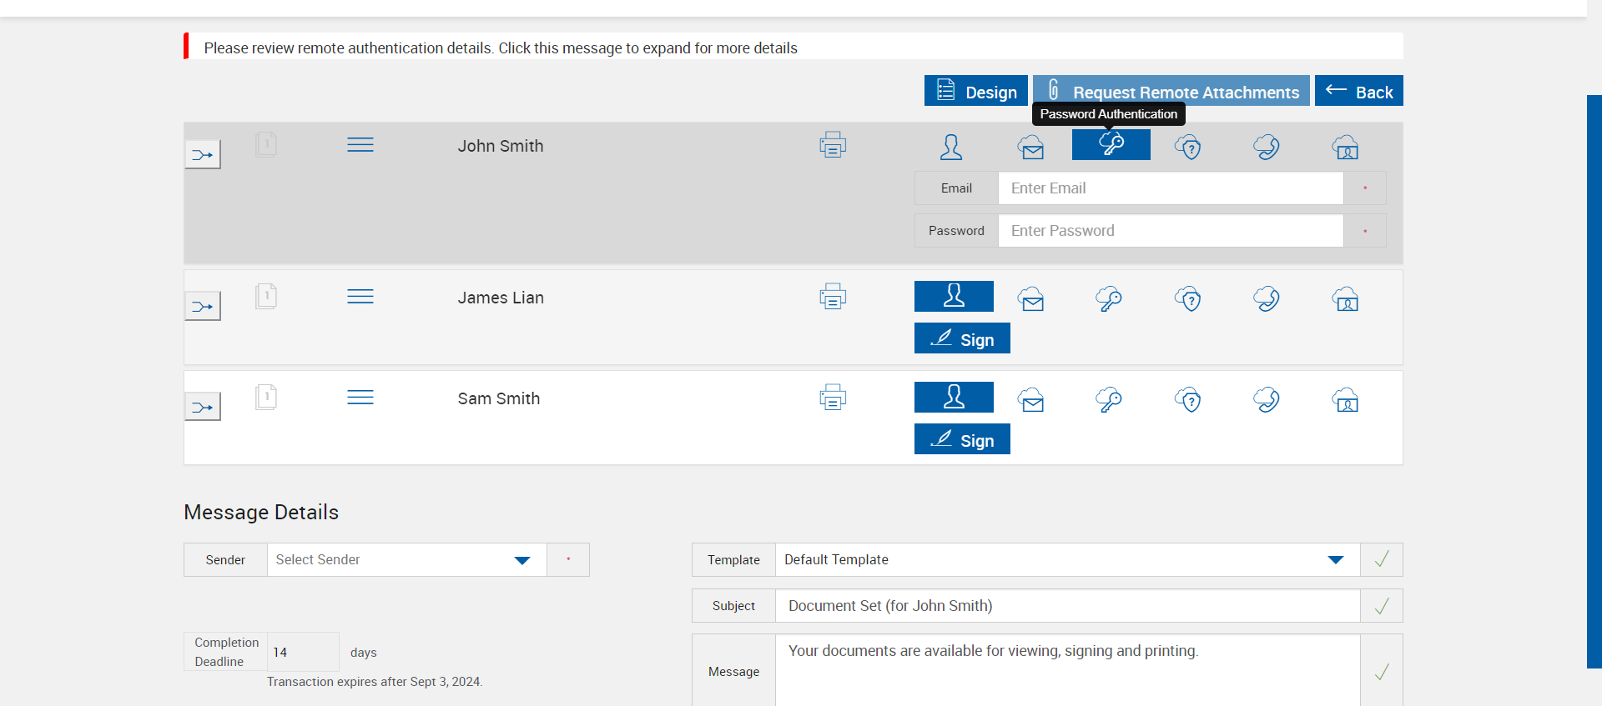The height and width of the screenshot is (706, 1602).
Task: Click Request Remote Attachments button
Action: click(1171, 91)
